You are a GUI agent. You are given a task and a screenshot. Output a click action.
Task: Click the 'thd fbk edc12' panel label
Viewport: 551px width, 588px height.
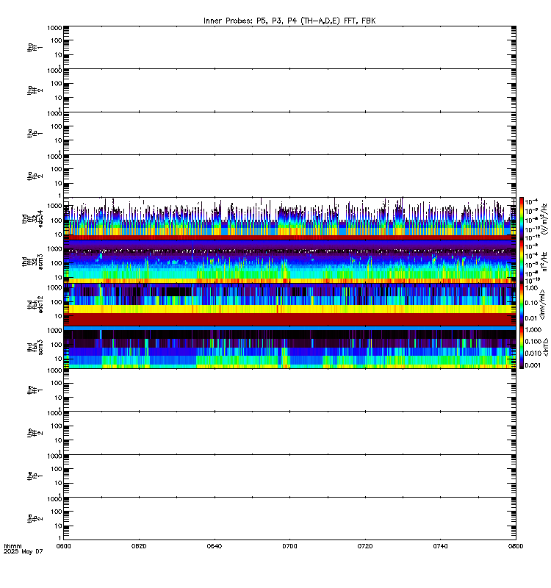click(x=35, y=304)
